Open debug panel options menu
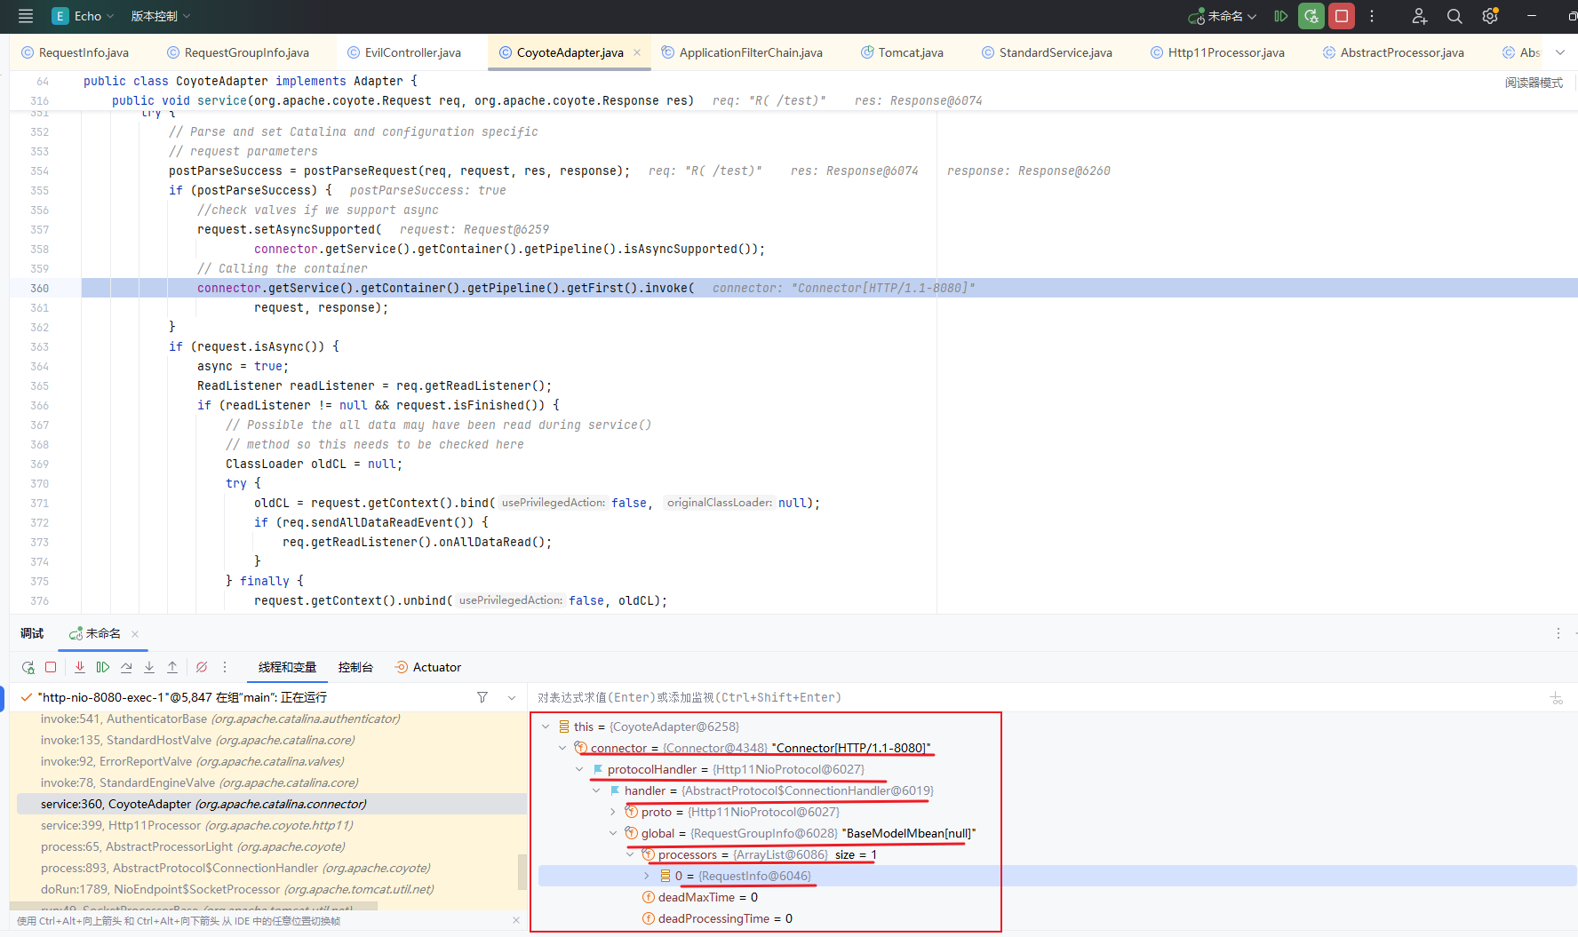1578x937 pixels. [1558, 633]
